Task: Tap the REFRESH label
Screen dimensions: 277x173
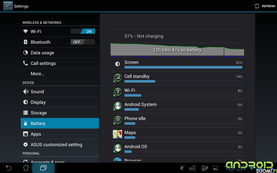Action: (x=268, y=6)
